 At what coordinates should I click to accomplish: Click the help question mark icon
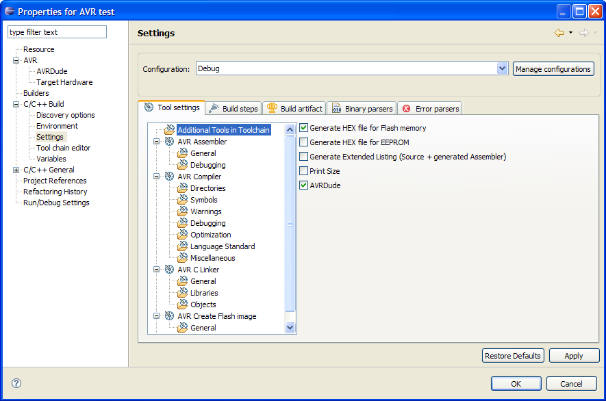tap(16, 383)
